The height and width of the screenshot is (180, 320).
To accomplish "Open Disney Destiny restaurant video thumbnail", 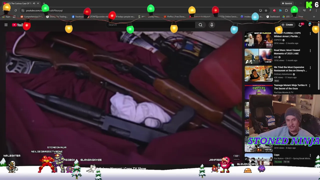I will pyautogui.click(x=258, y=73).
